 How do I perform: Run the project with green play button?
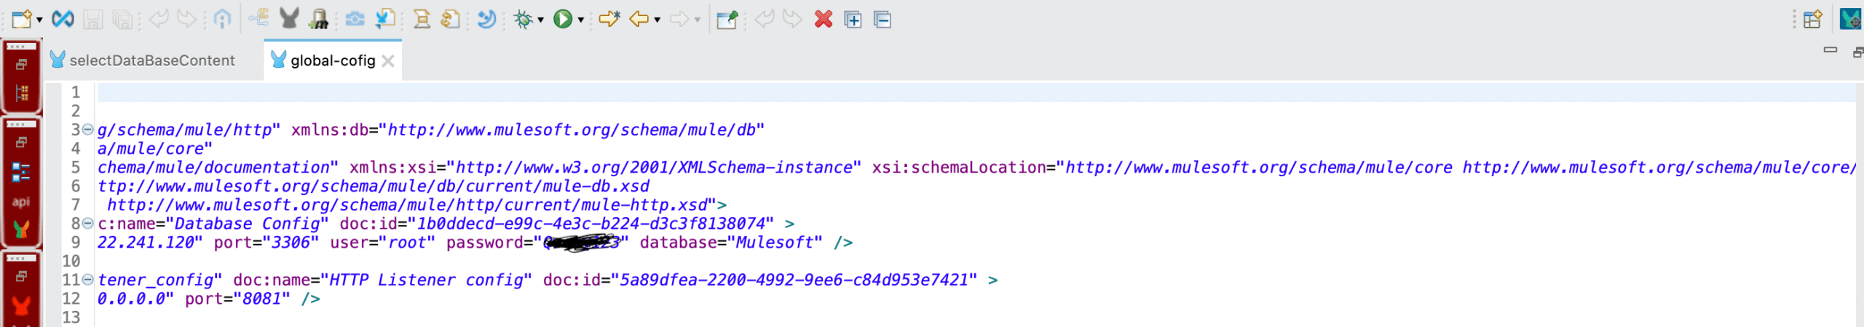[x=562, y=19]
